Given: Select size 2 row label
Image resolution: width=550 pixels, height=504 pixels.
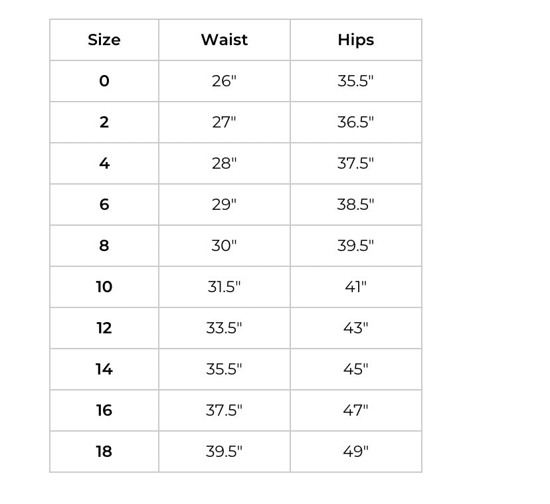Looking at the screenshot, I should (104, 122).
